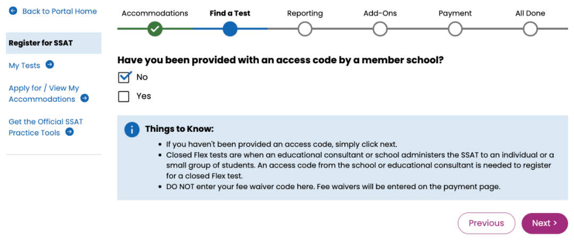The image size is (574, 247).
Task: Open Get the Official SSAT Practice Tools
Action: 46,127
